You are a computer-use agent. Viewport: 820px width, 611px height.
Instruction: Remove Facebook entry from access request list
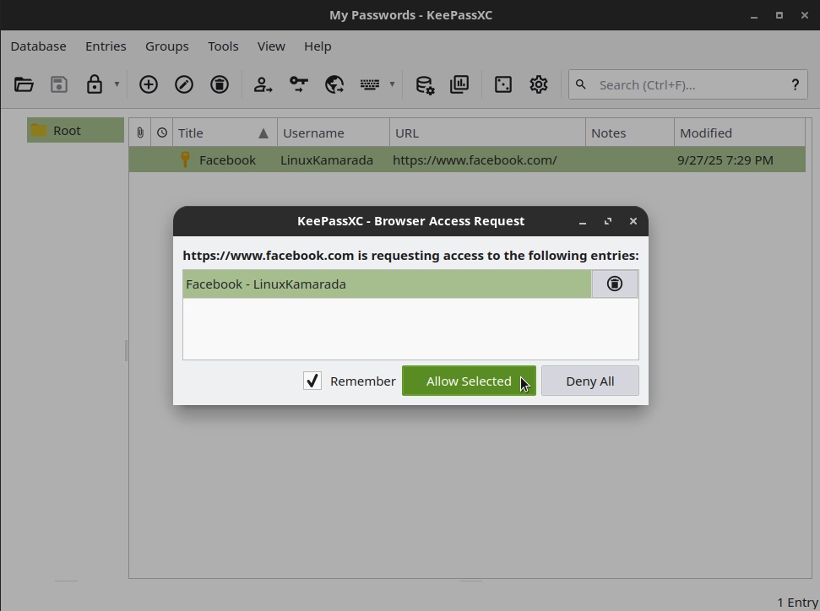tap(614, 284)
